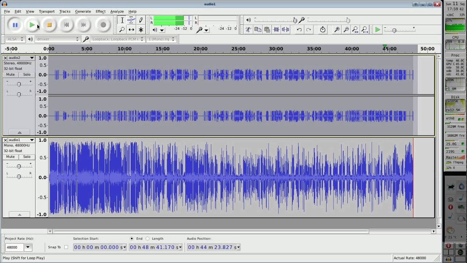Screen dimensions: 467x263
Task: Zoom in on the waveform
Action: (337, 30)
